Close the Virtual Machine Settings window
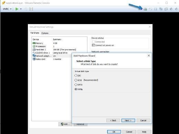The height and width of the screenshot is (134, 179). (x=150, y=27)
